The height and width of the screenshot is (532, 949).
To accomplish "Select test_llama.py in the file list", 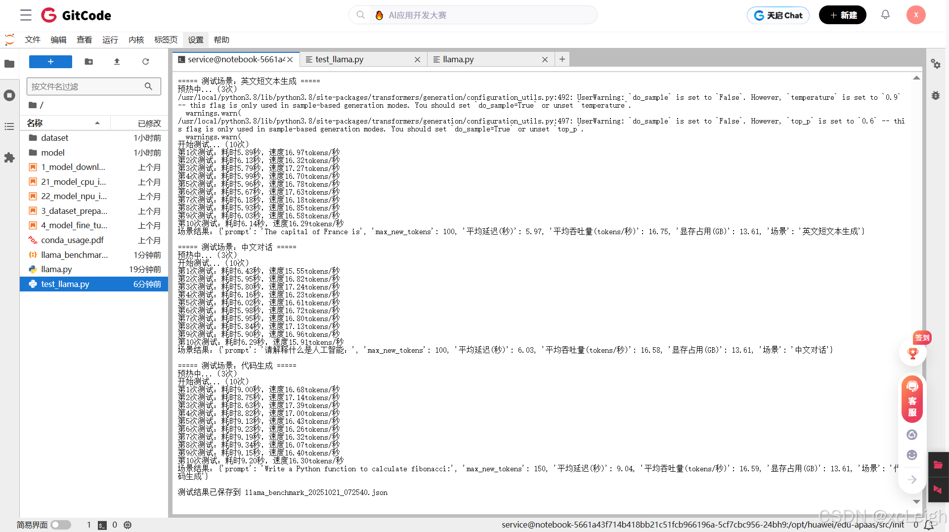I will coord(94,284).
